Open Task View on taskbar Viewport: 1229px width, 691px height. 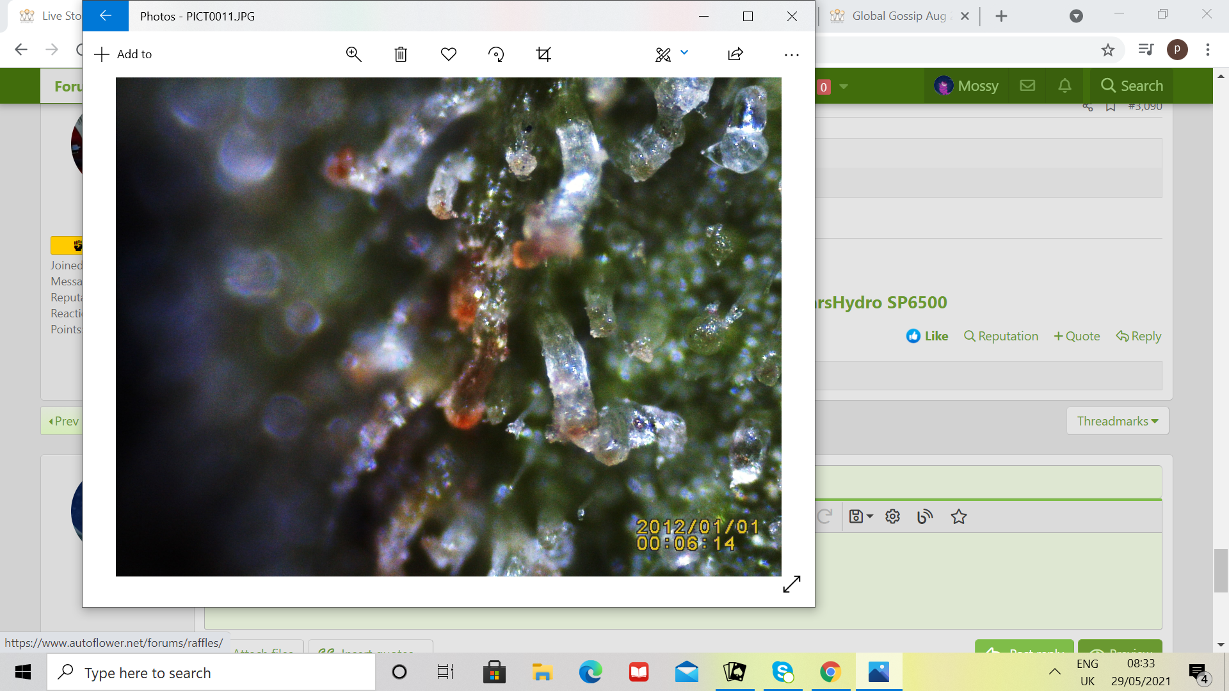point(446,672)
